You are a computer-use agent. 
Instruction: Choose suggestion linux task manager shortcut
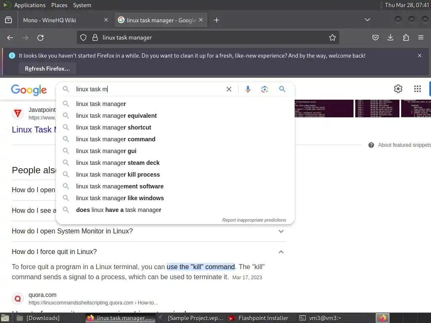tap(175, 127)
